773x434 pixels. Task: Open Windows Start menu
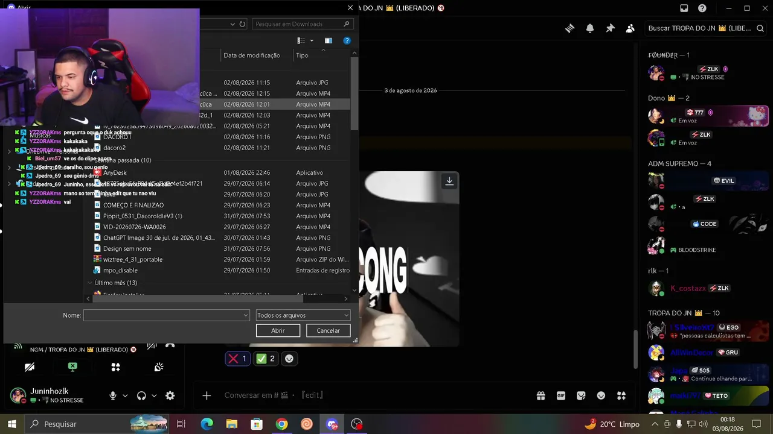pyautogui.click(x=11, y=424)
